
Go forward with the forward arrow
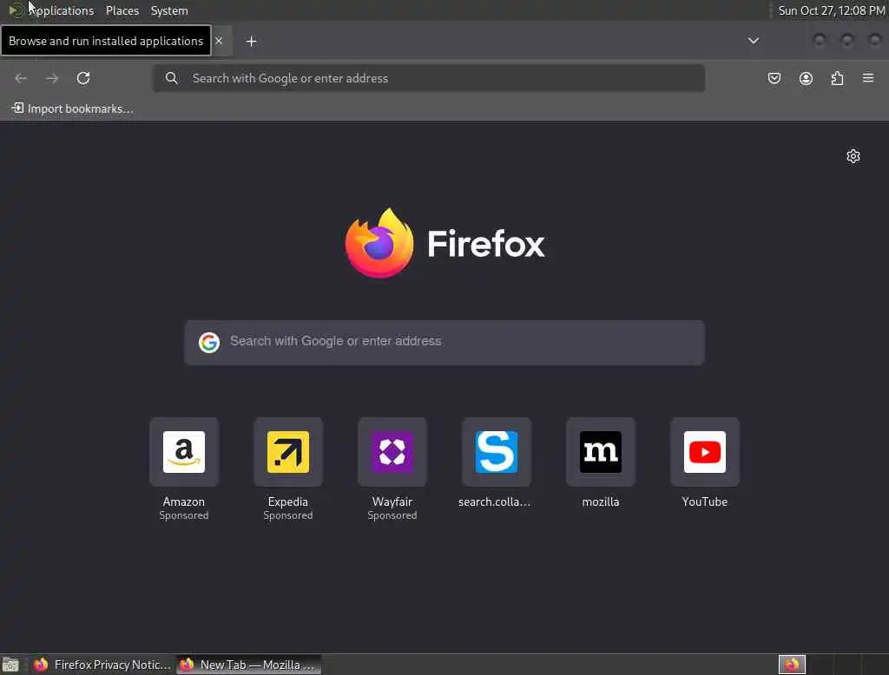pyautogui.click(x=52, y=78)
